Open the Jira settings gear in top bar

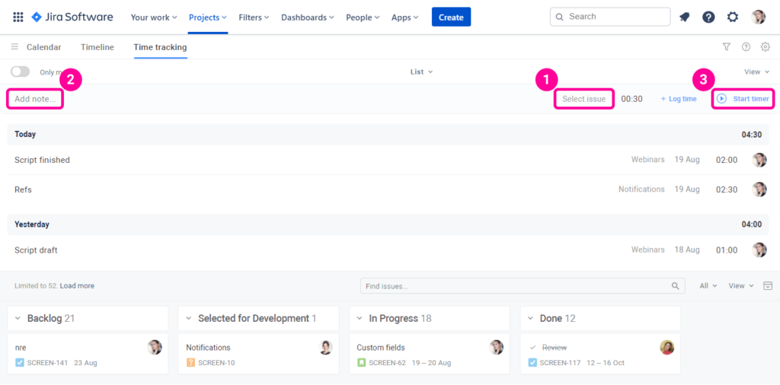[733, 17]
